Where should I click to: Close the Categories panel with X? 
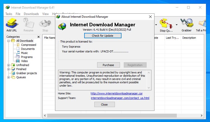39,37
